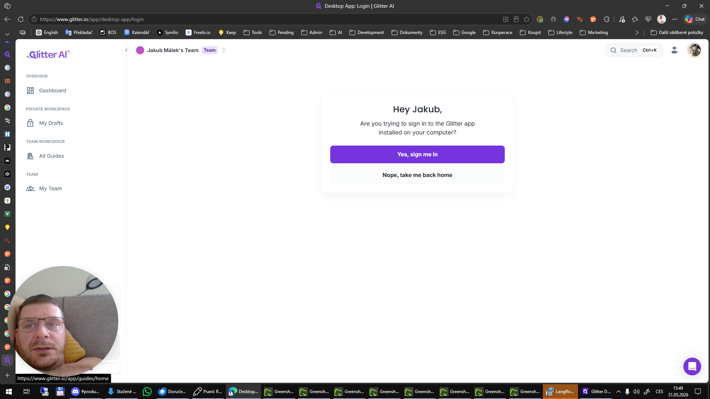Open the English bookmark
This screenshot has height=399, width=710.
(47, 33)
